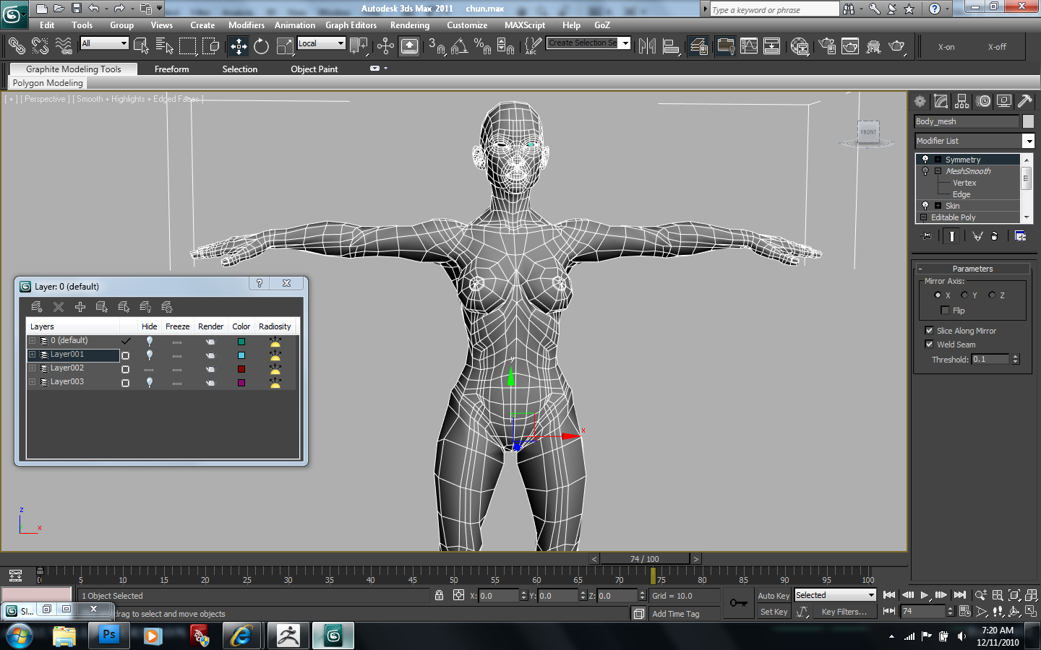Toggle the 3D Snaps icon
This screenshot has height=650, width=1041.
(x=437, y=46)
